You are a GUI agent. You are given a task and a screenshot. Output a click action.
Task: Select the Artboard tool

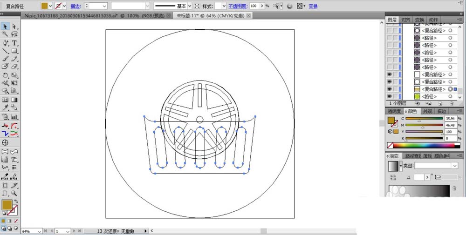coord(5,186)
